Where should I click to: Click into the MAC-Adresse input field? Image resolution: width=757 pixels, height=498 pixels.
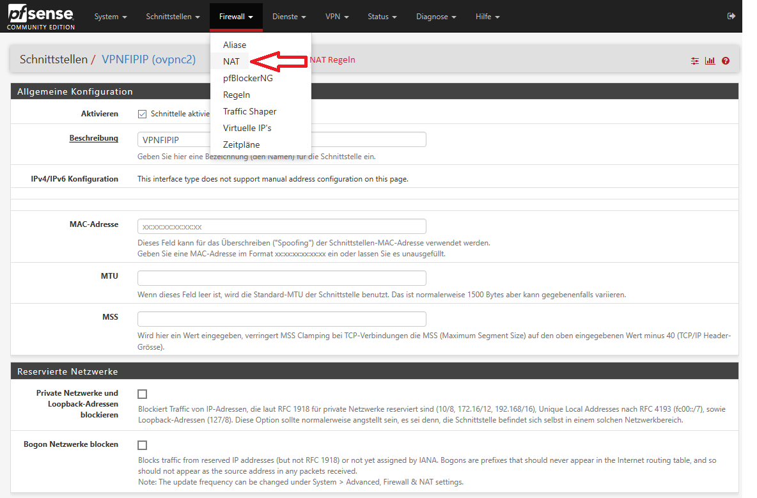(281, 226)
